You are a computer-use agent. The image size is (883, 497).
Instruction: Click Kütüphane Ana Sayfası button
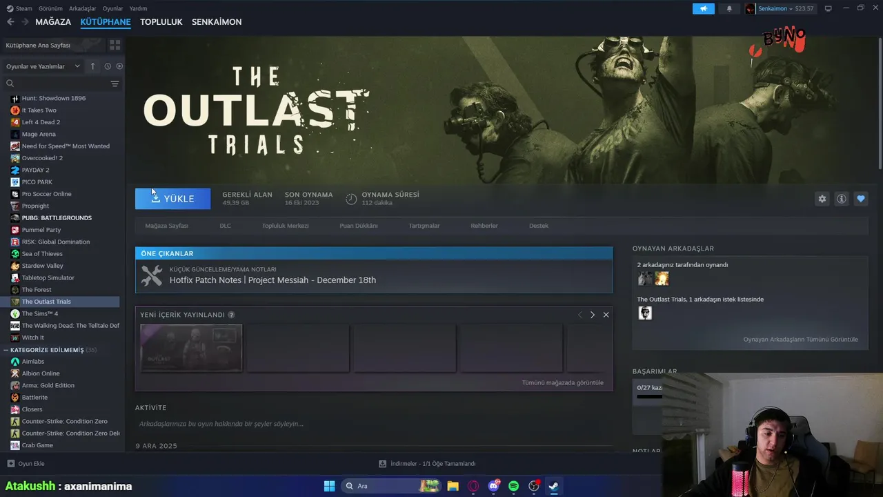click(x=52, y=45)
